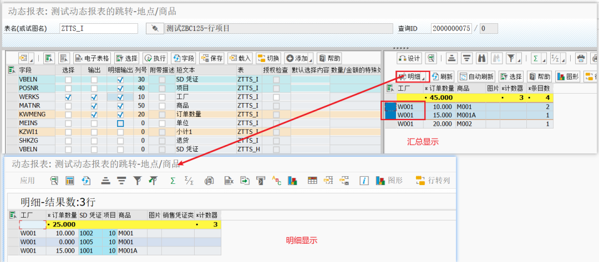Toggle the 授权检查 checkbox in the WERKS row
This screenshot has width=599, height=262.
pyautogui.click(x=276, y=97)
